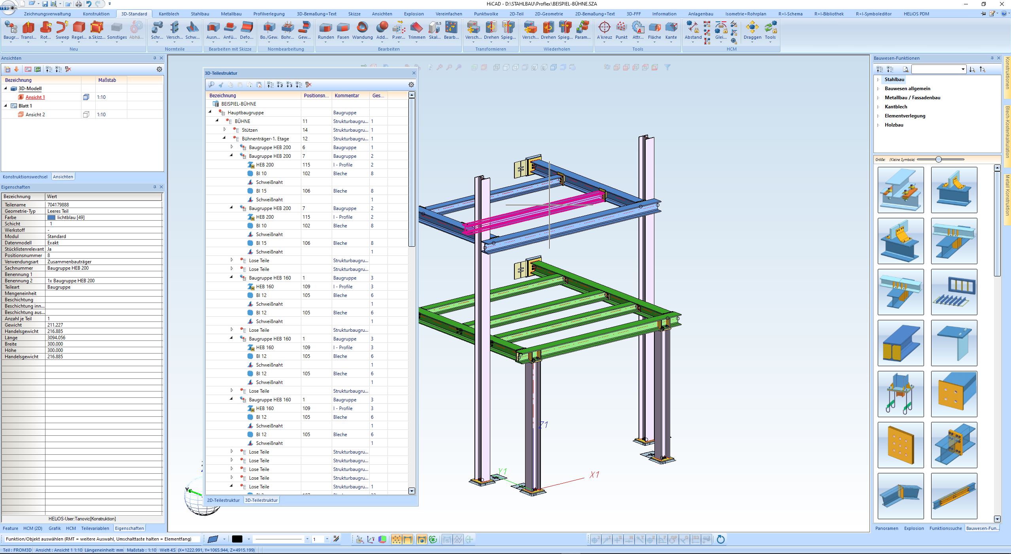Open the line width dropdown showing 1
The image size is (1011, 554).
[327, 539]
